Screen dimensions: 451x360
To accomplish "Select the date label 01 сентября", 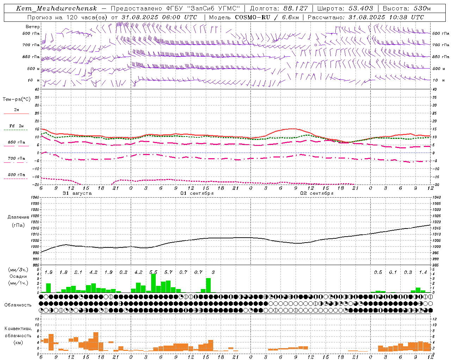I will [197, 193].
